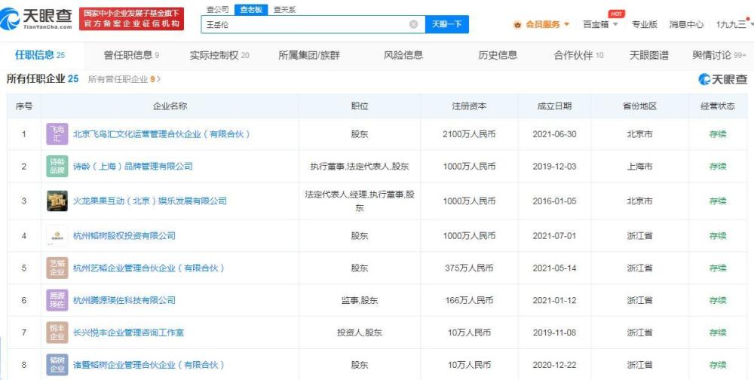Click 监事,股东 position cell
The image size is (754, 380).
click(x=360, y=300)
